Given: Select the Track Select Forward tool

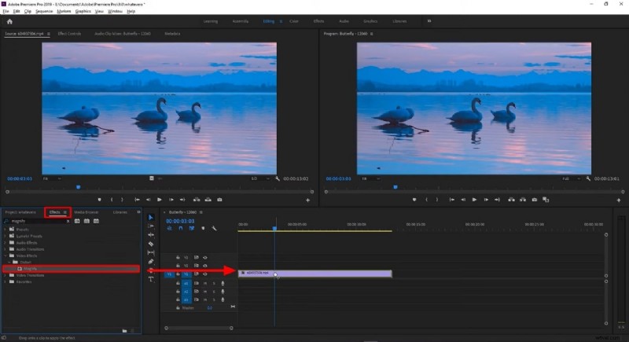Looking at the screenshot, I should pyautogui.click(x=151, y=226).
